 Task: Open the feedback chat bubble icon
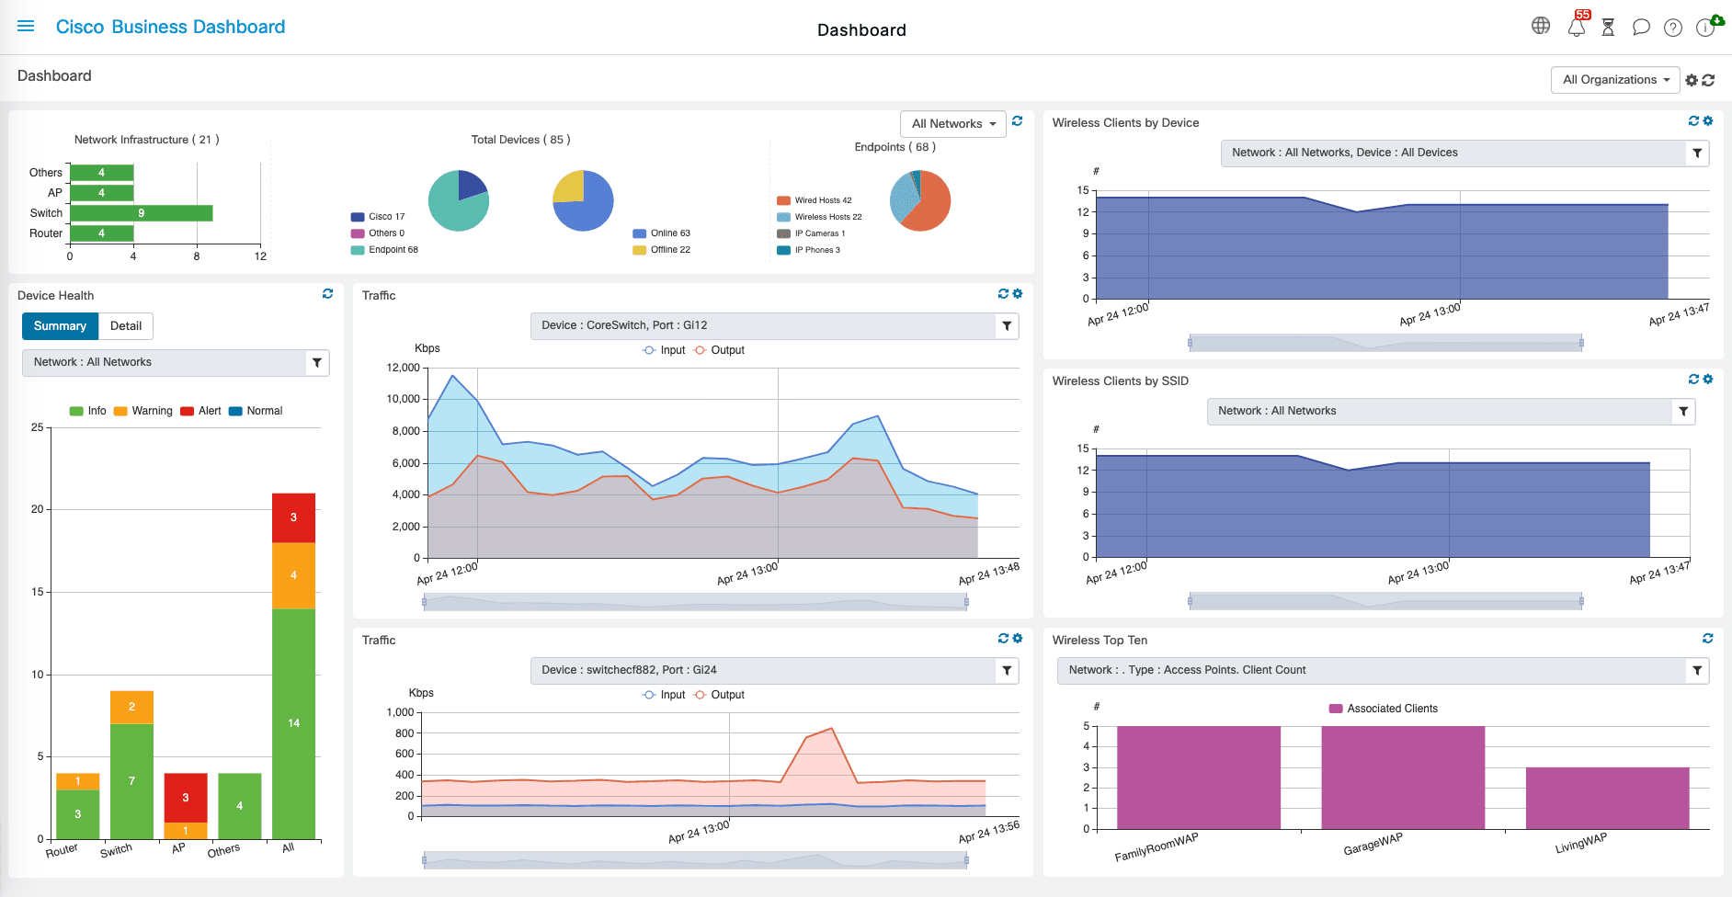click(1641, 28)
